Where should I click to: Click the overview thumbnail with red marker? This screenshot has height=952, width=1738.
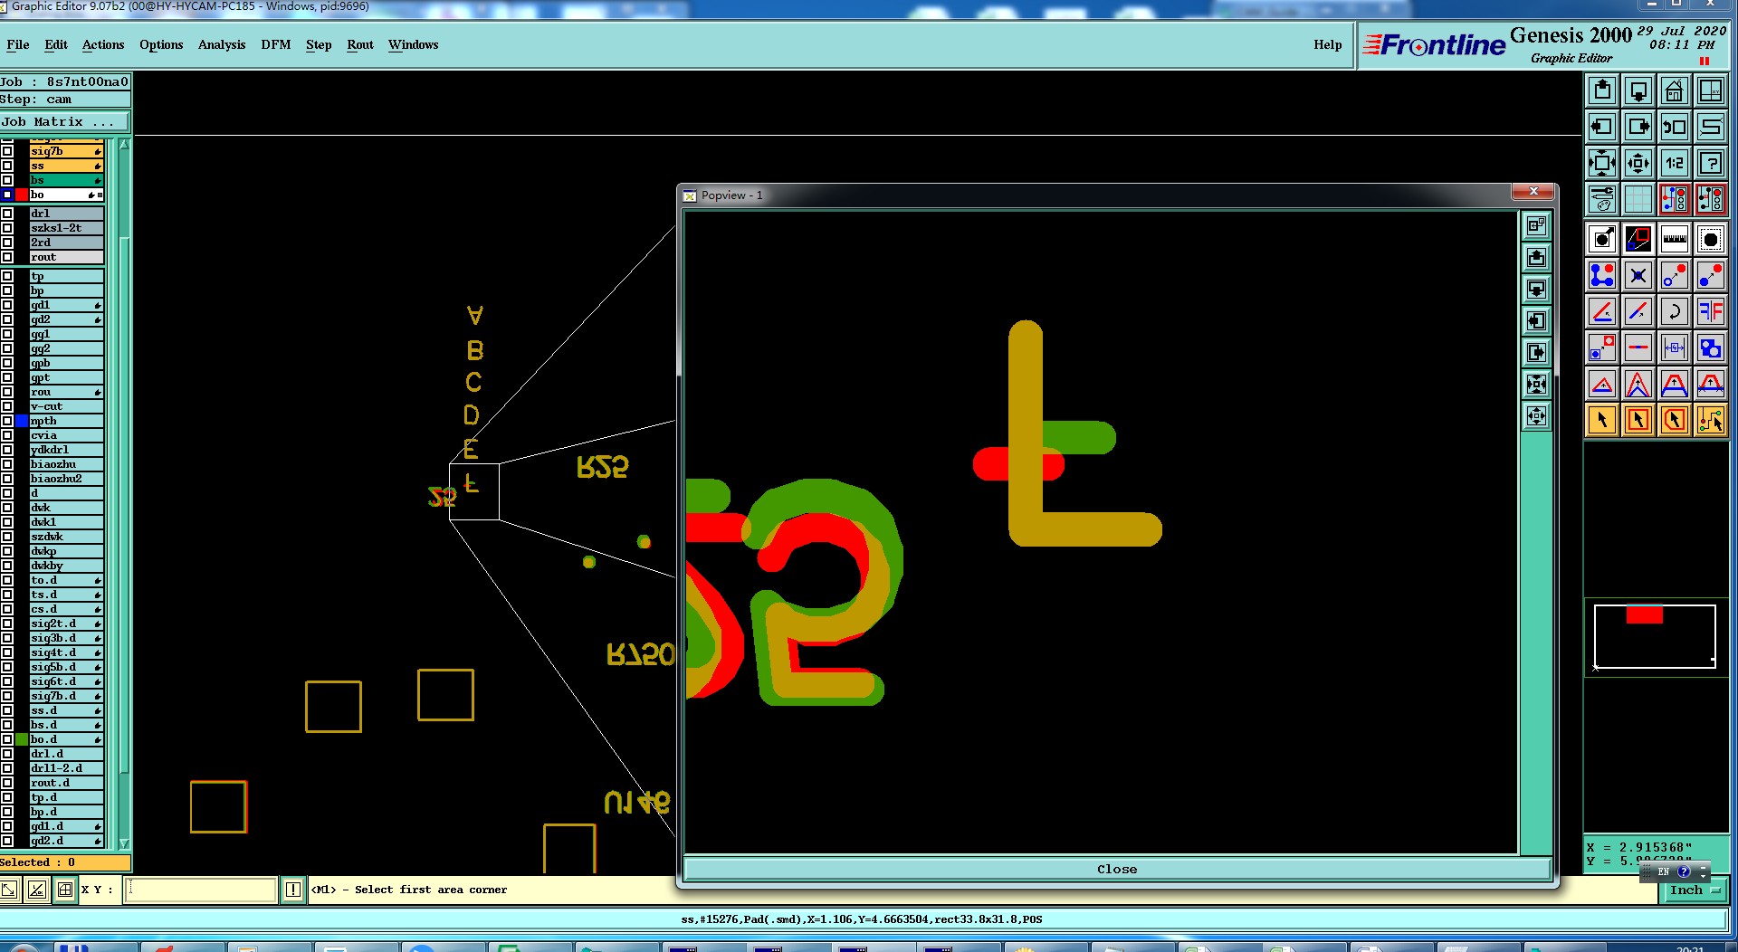coord(1655,636)
